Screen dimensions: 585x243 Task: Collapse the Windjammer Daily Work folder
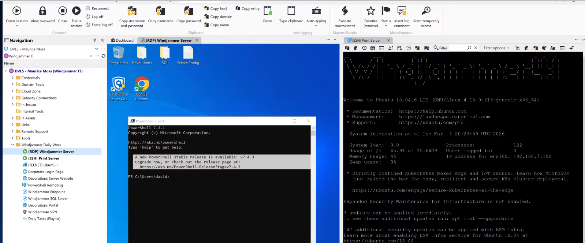(x=13, y=145)
